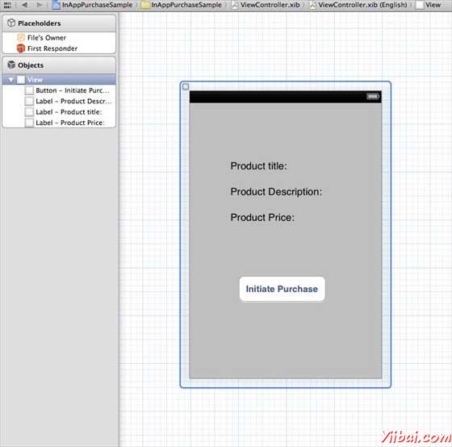
Task: Click the Objects section header
Action: 59,65
